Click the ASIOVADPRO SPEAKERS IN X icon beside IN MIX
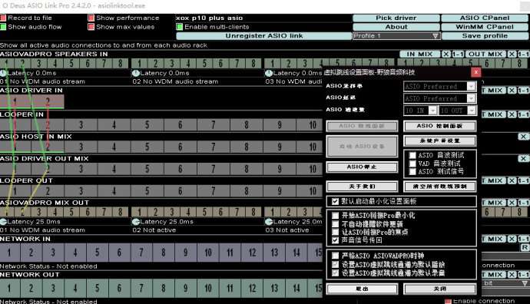This screenshot has height=304, width=530. click(x=446, y=54)
